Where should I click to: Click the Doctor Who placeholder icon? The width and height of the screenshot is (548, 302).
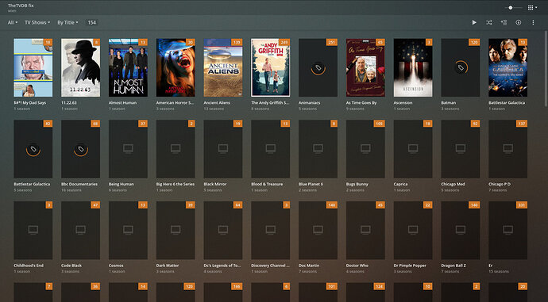[365, 230]
